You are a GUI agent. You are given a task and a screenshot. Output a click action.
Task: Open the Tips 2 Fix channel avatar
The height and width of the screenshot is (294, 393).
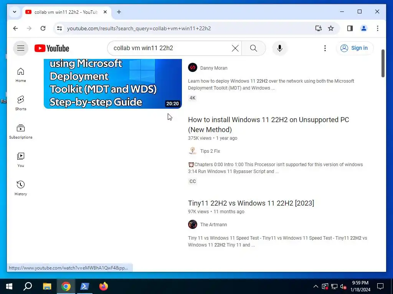click(193, 151)
